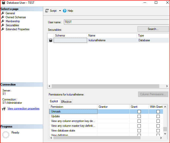Click the Help question mark icon
The width and height of the screenshot is (170, 143).
(x=65, y=11)
